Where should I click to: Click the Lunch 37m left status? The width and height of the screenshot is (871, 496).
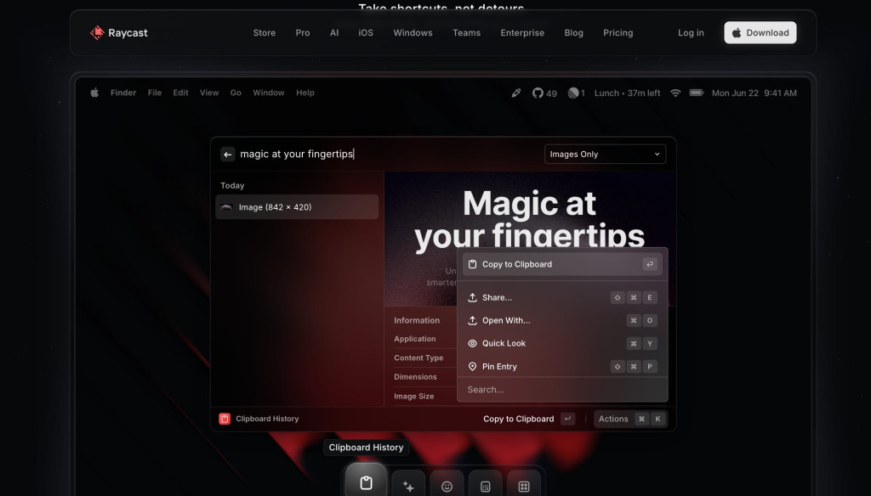pyautogui.click(x=627, y=93)
